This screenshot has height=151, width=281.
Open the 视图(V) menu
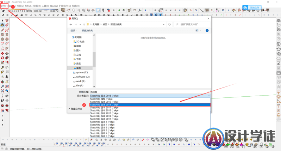20,6
